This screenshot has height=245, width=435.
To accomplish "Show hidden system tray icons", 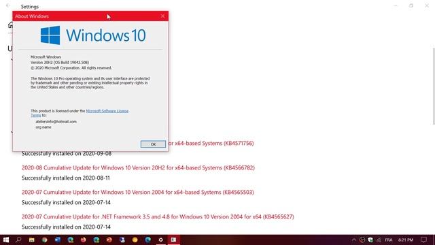I will [353, 240].
